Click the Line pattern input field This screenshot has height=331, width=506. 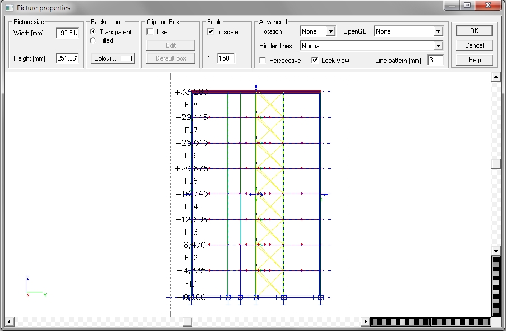point(435,60)
